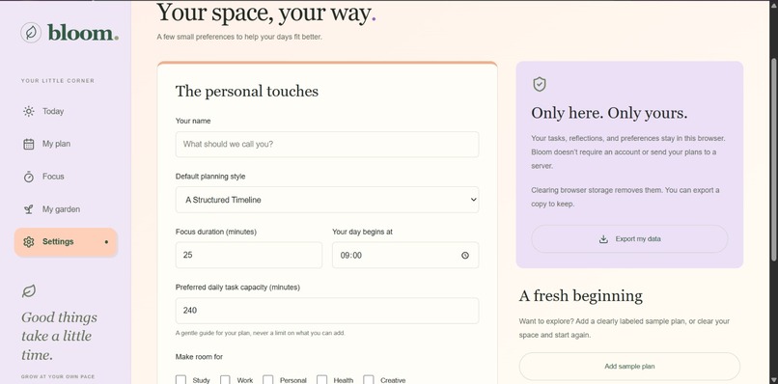Enable the Work category checkbox
The image size is (778, 384).
[225, 380]
